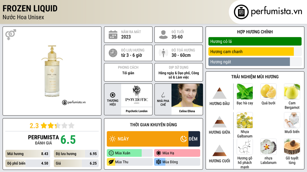Click the Hương cuối pyramid icon
Viewport: 307px width, 172px height.
point(219,150)
